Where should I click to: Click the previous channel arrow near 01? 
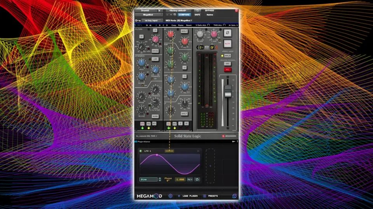(x=197, y=47)
